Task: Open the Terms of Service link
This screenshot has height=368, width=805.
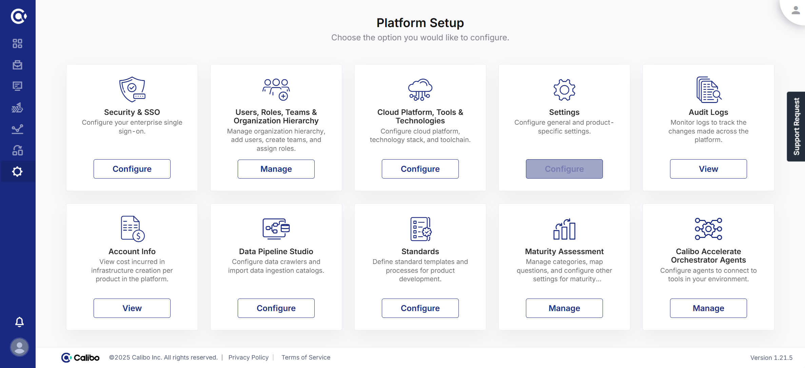Action: click(306, 357)
